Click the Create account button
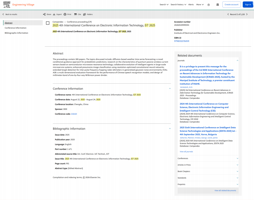 (231, 5)
